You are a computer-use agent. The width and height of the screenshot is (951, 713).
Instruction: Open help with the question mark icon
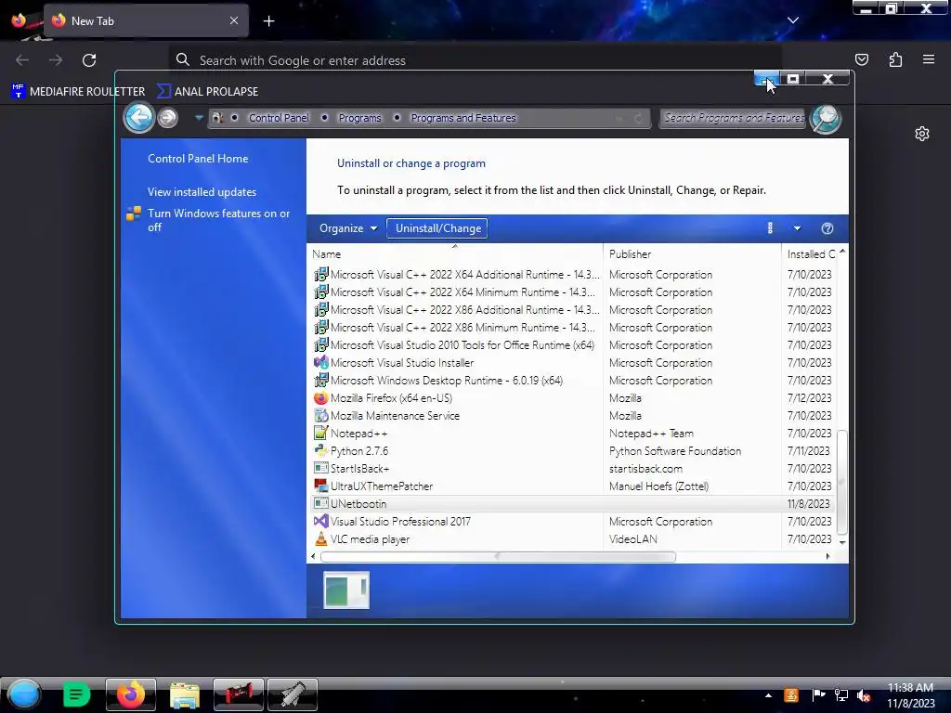tap(827, 228)
